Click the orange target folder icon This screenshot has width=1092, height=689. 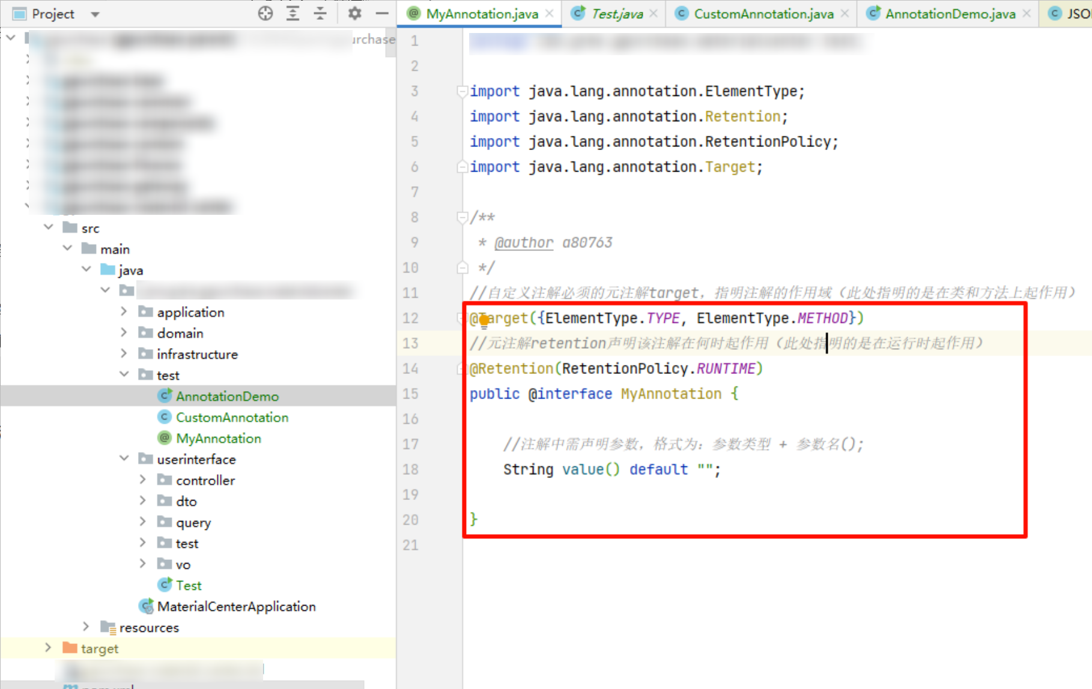[70, 648]
